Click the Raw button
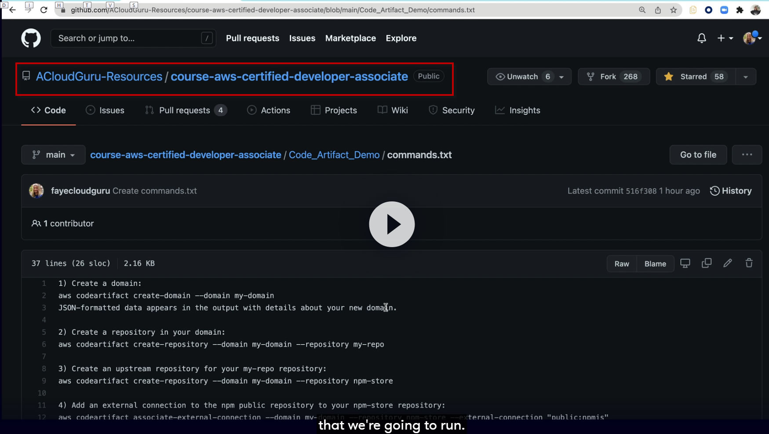The height and width of the screenshot is (434, 769). [621, 264]
